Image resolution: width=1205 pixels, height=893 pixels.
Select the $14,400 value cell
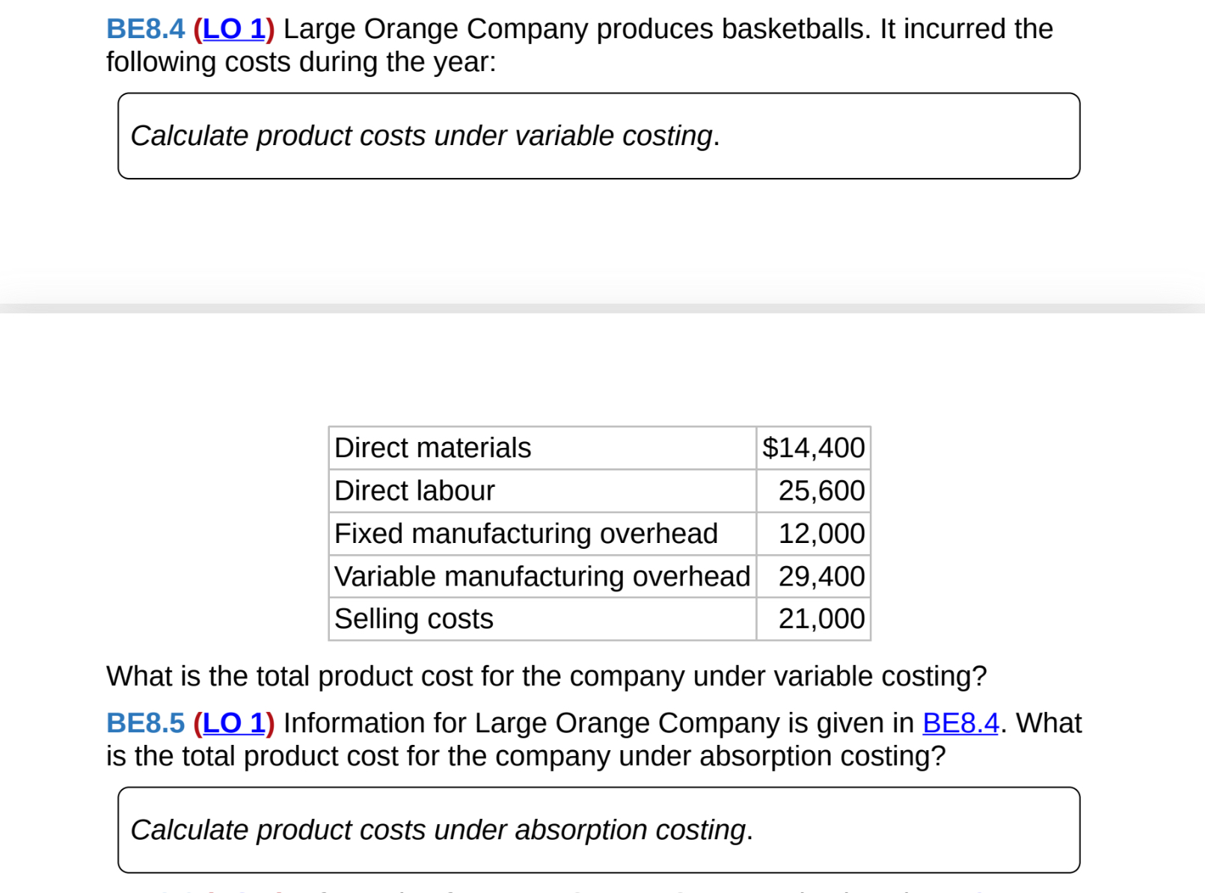(x=814, y=448)
